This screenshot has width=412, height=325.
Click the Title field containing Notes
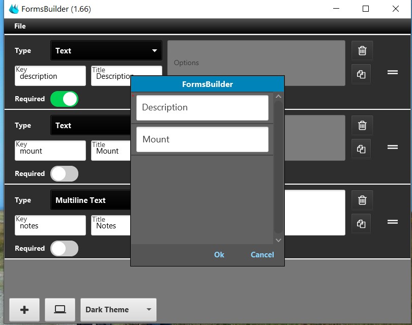(x=111, y=225)
